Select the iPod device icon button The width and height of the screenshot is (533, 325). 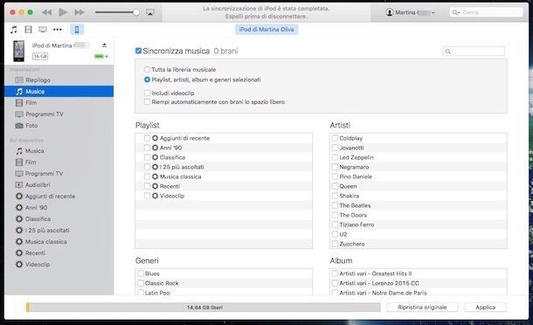[77, 30]
